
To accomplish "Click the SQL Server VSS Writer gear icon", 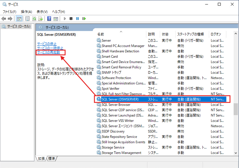I will pyautogui.click(x=99, y=121).
